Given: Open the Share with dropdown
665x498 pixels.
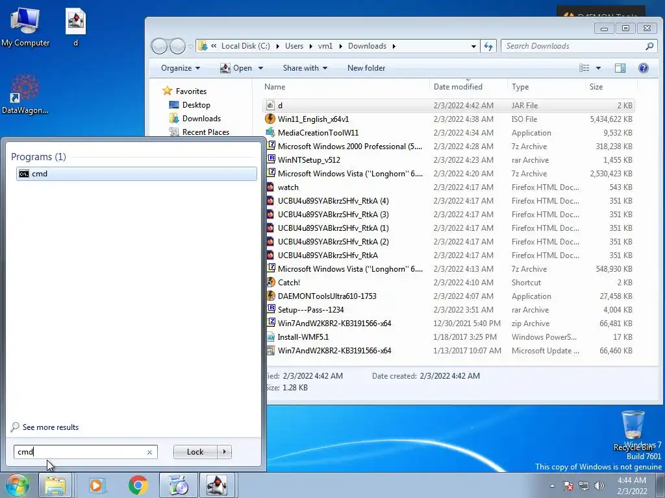Looking at the screenshot, I should coord(305,67).
